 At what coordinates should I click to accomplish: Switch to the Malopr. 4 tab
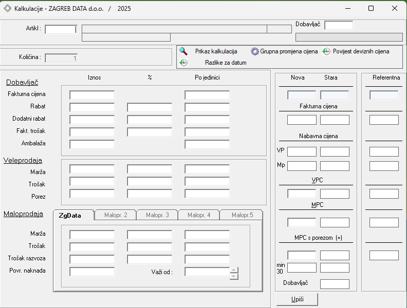click(199, 215)
